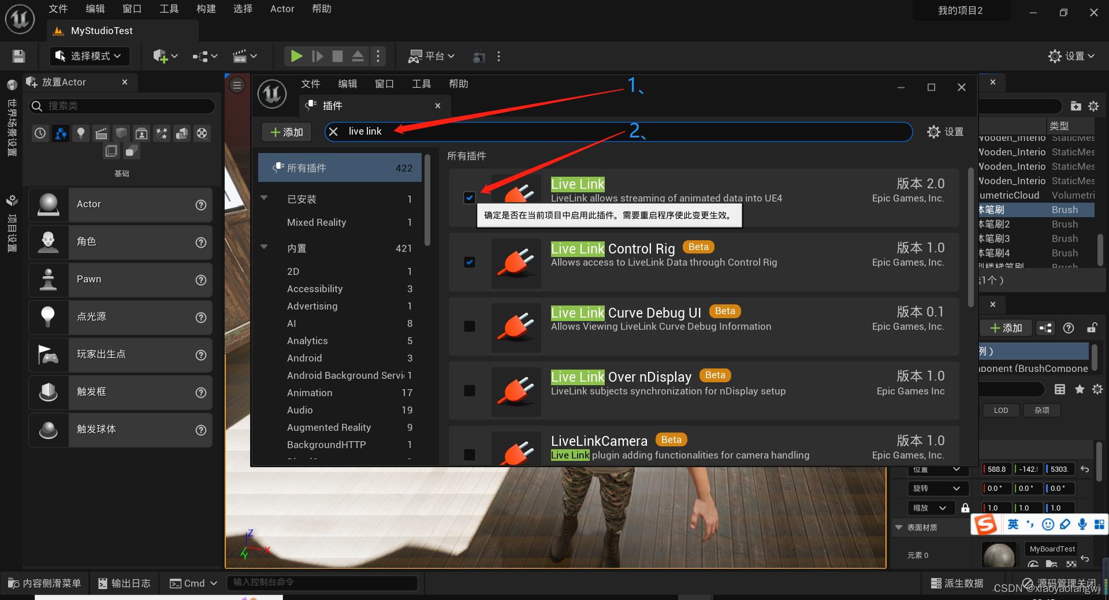Select 玩家出生点 actor entry
Screen dimensions: 1109x600
click(121, 355)
